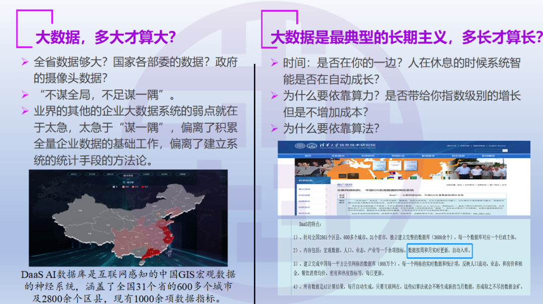Viewport: 543px width, 304px height.
Task: Click the search box on the Tsinghua website
Action: pyautogui.click(x=488, y=151)
